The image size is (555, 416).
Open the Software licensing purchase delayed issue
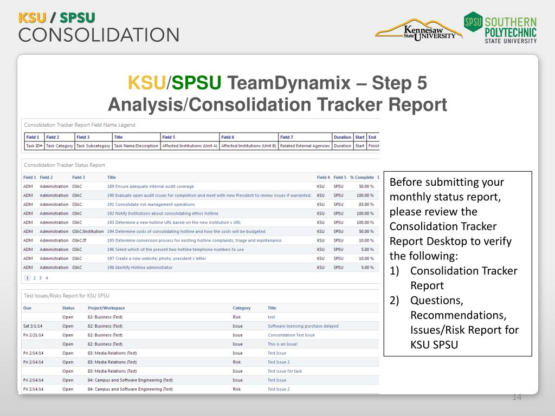coord(303,326)
